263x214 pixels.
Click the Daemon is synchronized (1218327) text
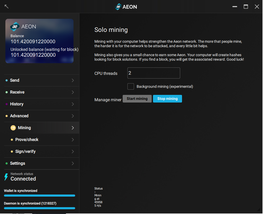pos(30,203)
